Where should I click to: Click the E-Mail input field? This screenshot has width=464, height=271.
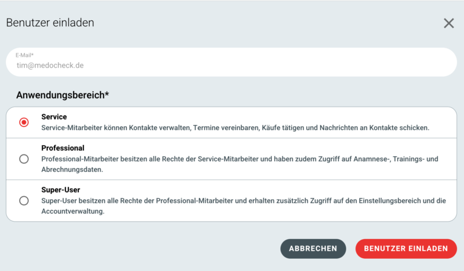pos(231,62)
